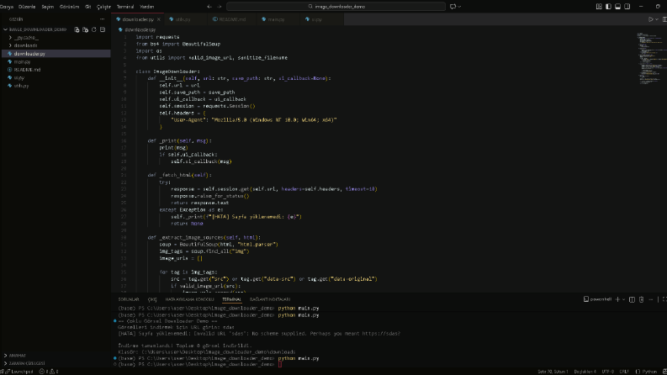The height and width of the screenshot is (375, 667).
Task: Expand the downloads folder
Action: click(x=25, y=45)
